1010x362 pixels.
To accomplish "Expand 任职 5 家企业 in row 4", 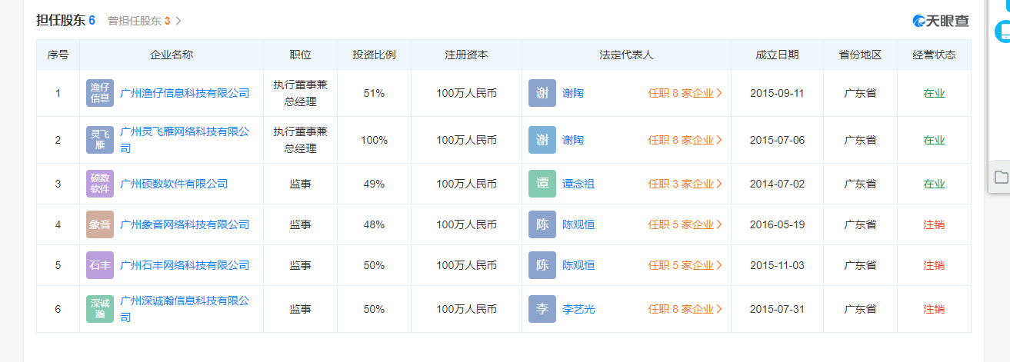I will tap(685, 224).
